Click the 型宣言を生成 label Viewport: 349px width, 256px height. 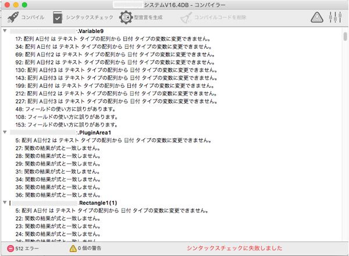click(x=148, y=17)
